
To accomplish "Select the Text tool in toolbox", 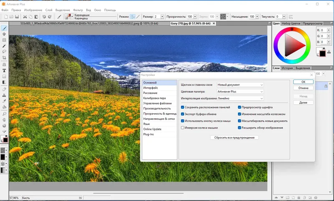I will point(4,70).
